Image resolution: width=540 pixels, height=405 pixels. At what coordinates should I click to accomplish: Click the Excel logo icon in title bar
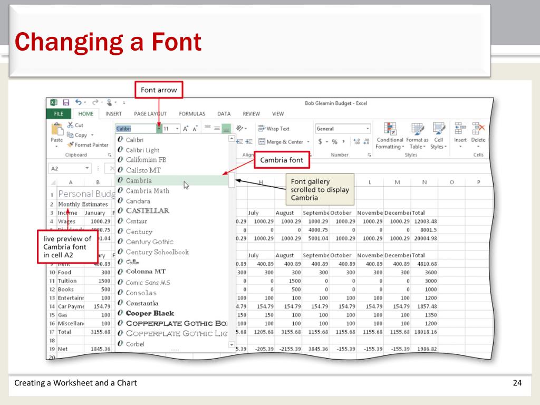(54, 102)
